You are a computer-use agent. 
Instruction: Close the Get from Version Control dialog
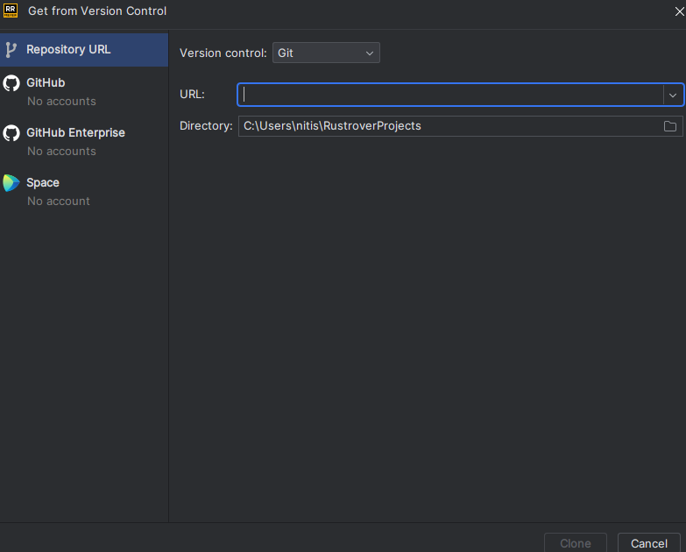680,11
